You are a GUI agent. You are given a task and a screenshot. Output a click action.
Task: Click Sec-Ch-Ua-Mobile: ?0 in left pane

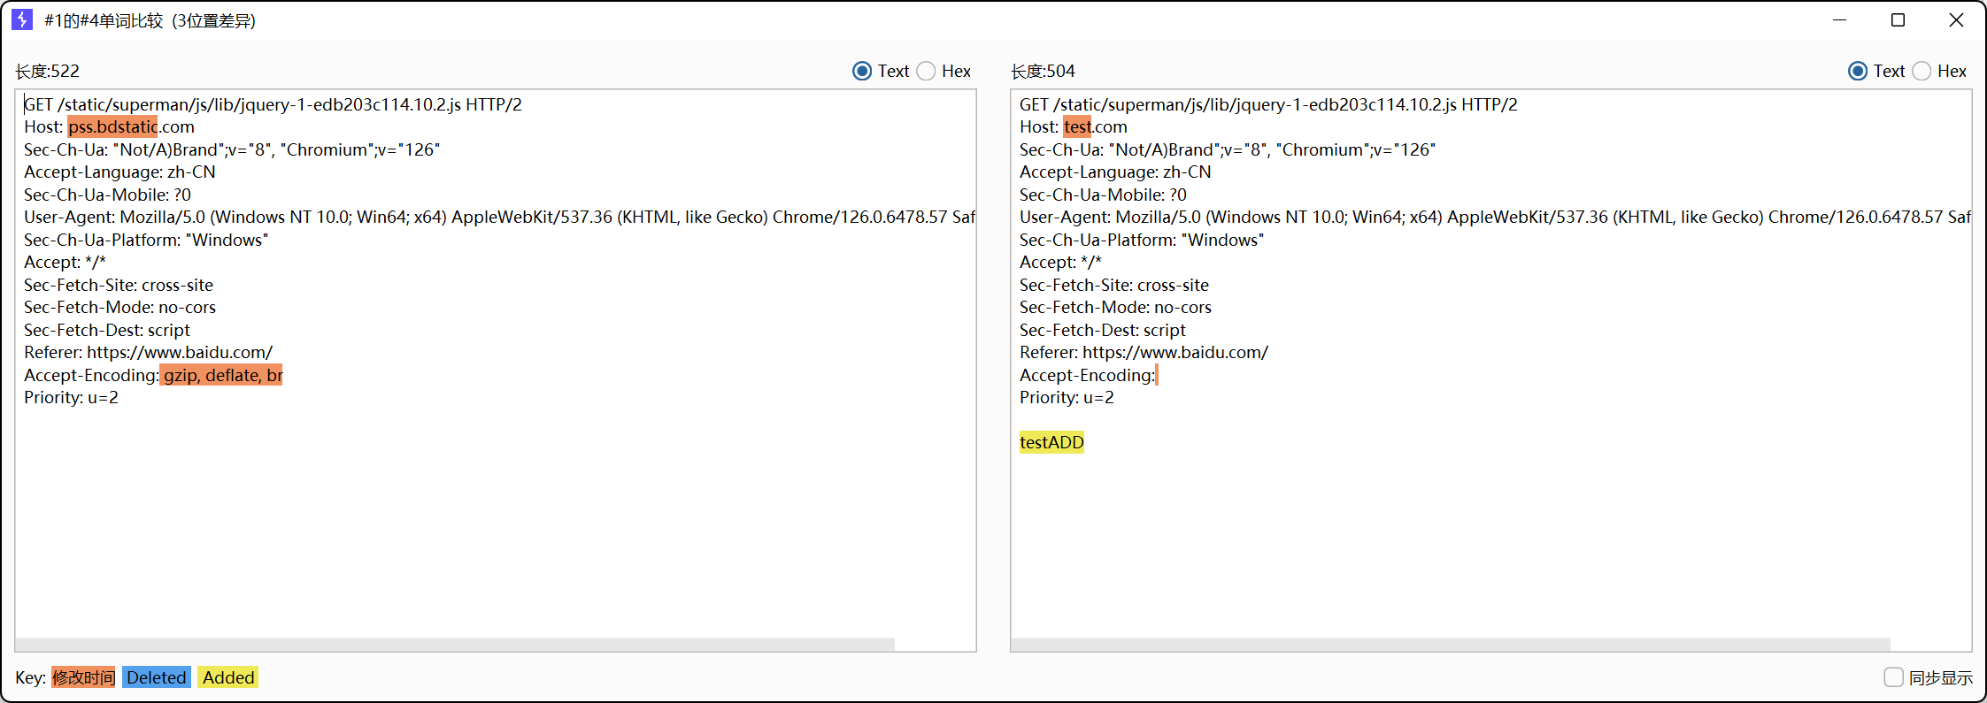pos(107,195)
